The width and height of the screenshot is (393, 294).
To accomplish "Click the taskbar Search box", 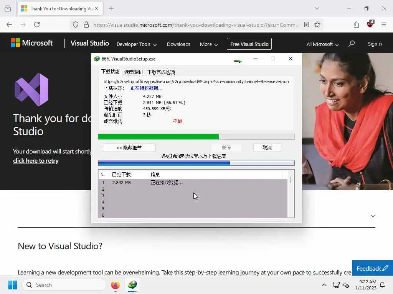I will coord(64,285).
